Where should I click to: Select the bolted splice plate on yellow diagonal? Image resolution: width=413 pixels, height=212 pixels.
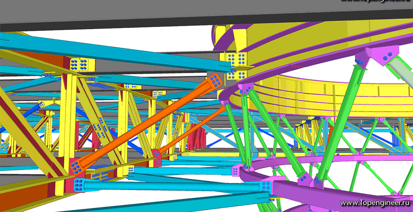click(99, 127)
